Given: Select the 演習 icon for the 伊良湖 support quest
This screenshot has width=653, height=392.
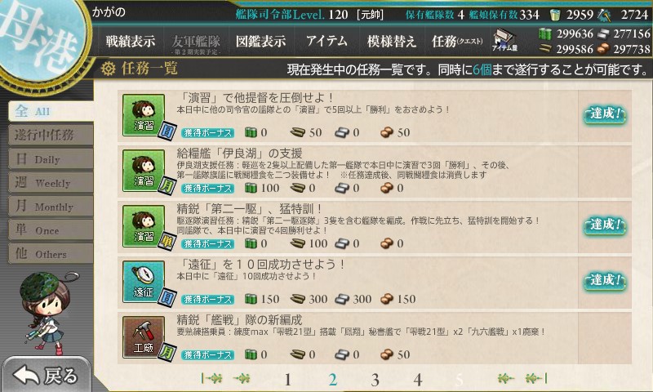Looking at the screenshot, I should coord(144,171).
